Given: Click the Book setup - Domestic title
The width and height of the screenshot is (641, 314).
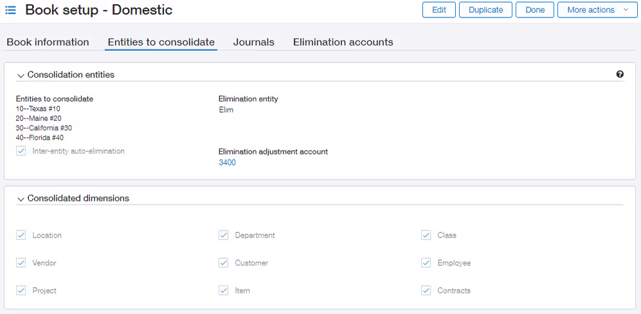Looking at the screenshot, I should click(99, 10).
